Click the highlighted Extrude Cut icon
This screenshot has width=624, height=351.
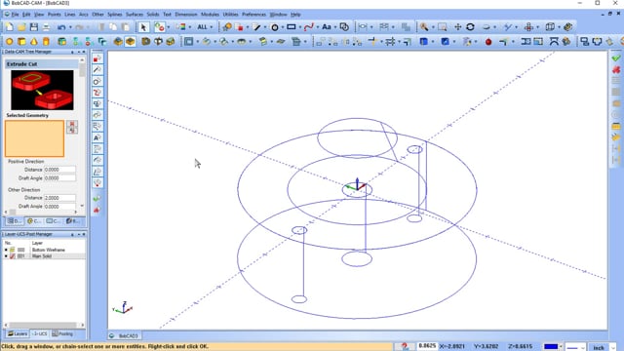point(130,41)
